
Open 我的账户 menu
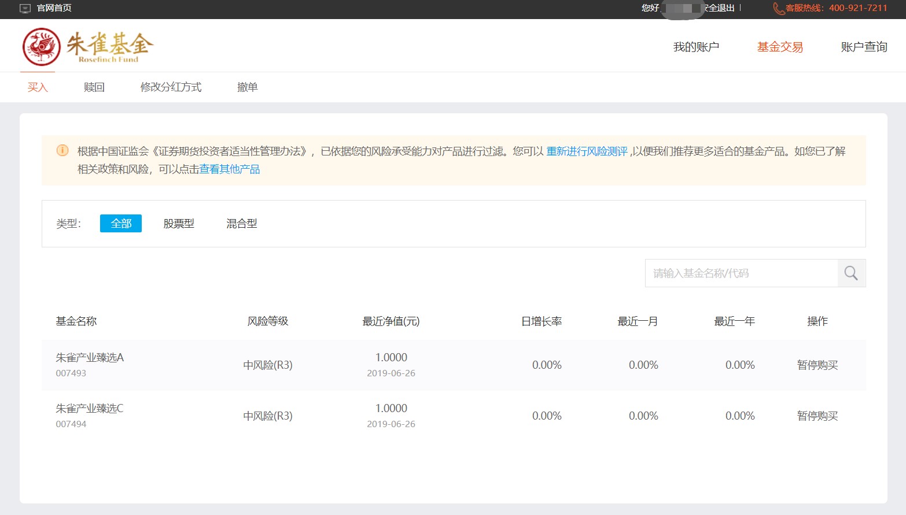pos(696,47)
